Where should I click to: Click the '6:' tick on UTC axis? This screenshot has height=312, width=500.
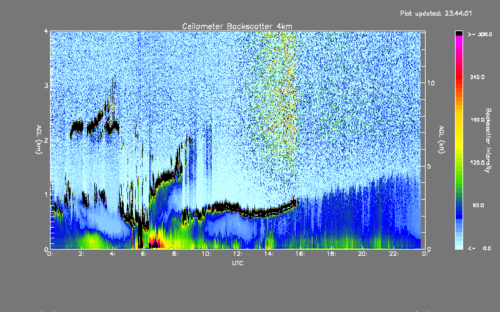point(144,254)
